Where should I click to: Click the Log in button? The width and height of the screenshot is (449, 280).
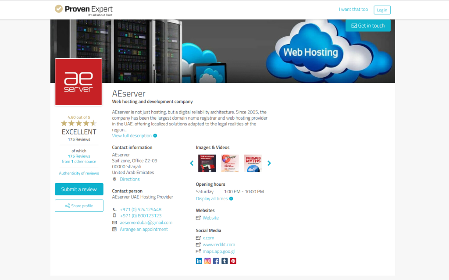(382, 10)
